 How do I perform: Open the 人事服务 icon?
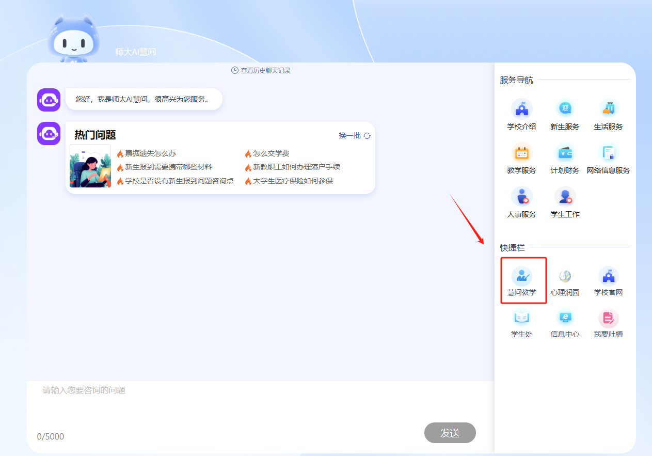click(x=521, y=197)
